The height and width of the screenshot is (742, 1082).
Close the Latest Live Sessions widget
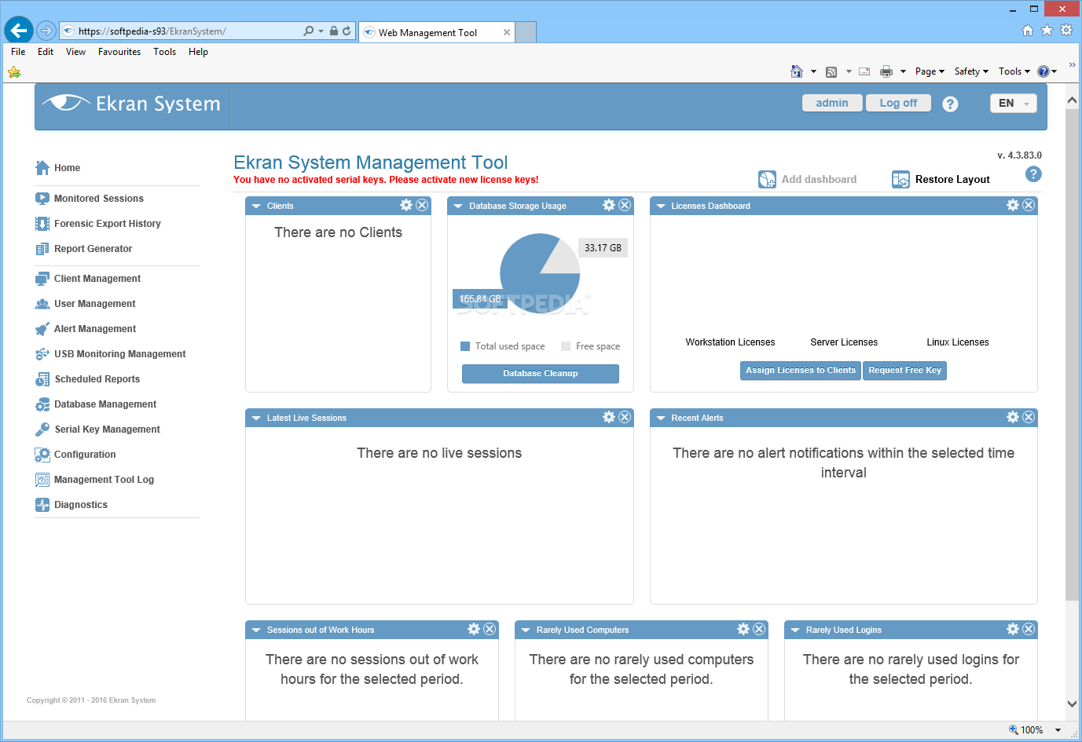pos(625,417)
